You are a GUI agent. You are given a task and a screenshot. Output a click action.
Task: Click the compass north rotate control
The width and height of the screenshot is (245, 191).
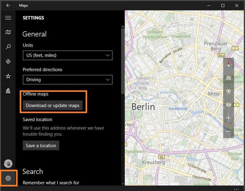tap(228, 64)
